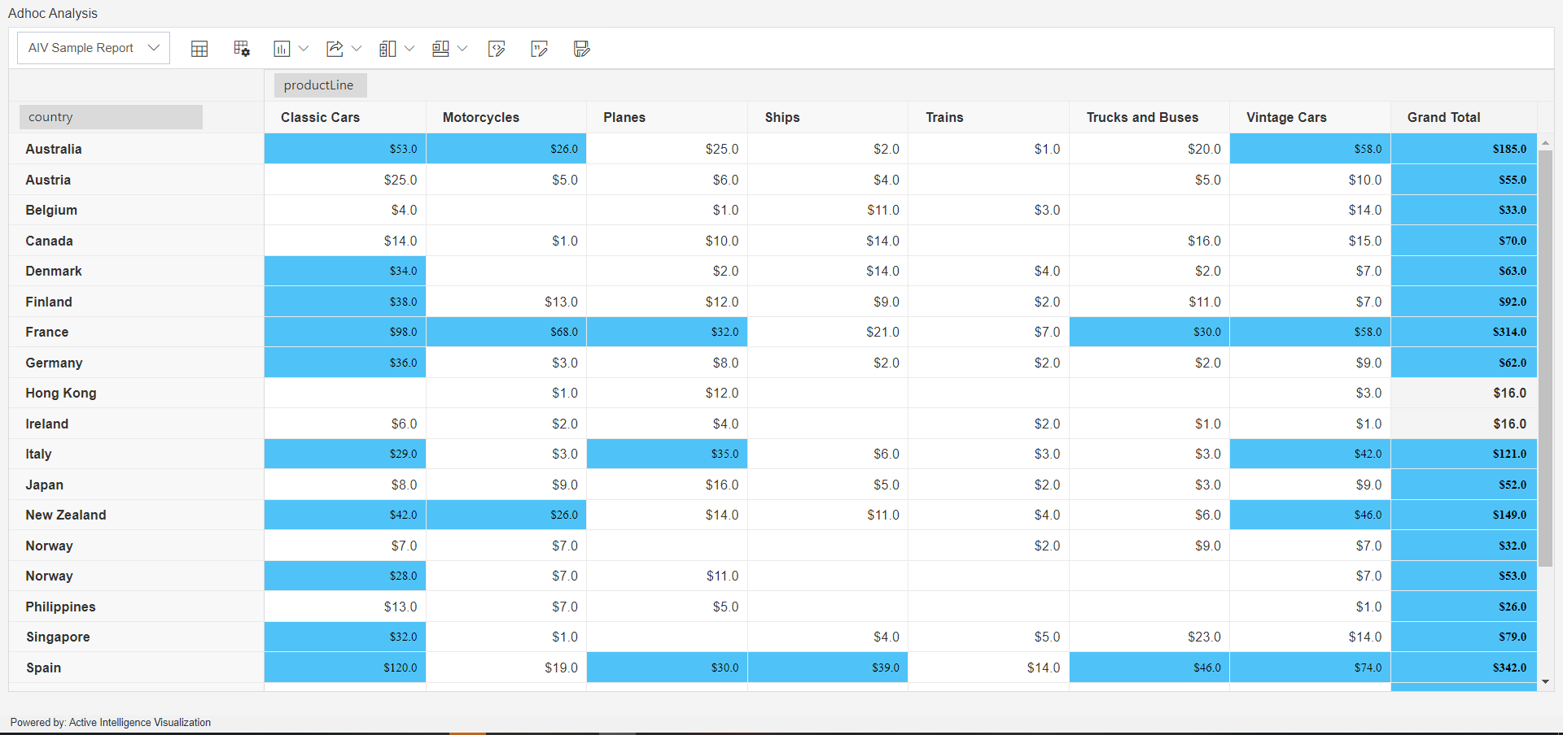
Task: Click Japan Planes cell $16.0
Action: coord(667,485)
